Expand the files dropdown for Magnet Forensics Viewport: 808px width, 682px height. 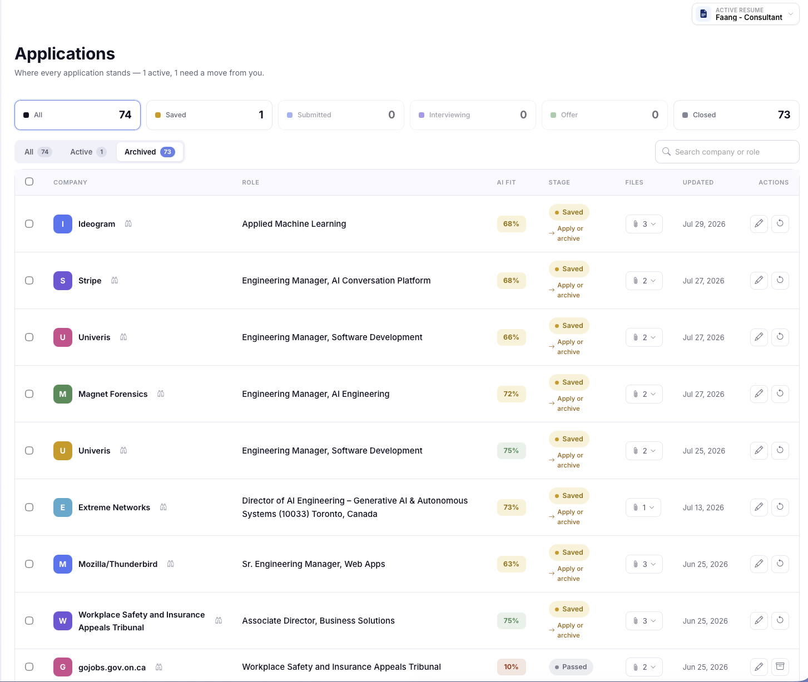(x=644, y=394)
